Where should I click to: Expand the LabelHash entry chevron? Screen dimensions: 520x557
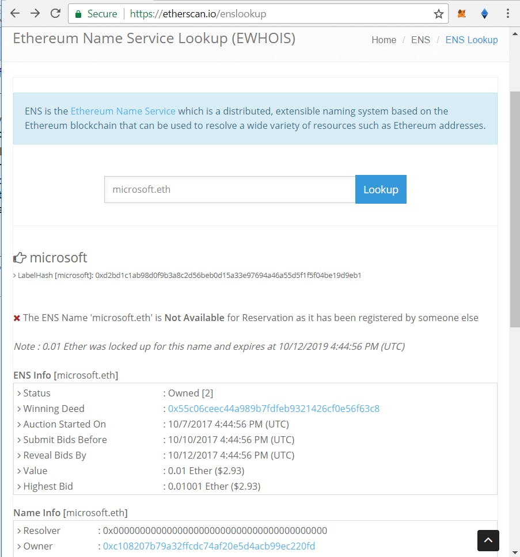(14, 275)
